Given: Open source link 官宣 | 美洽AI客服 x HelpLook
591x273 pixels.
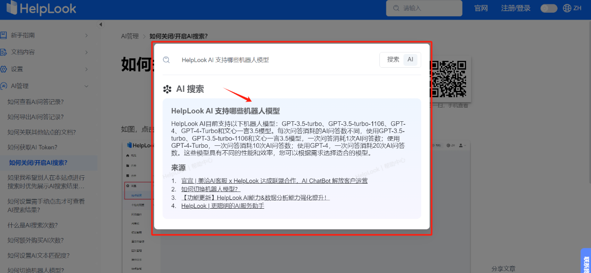Looking at the screenshot, I should 274,181.
